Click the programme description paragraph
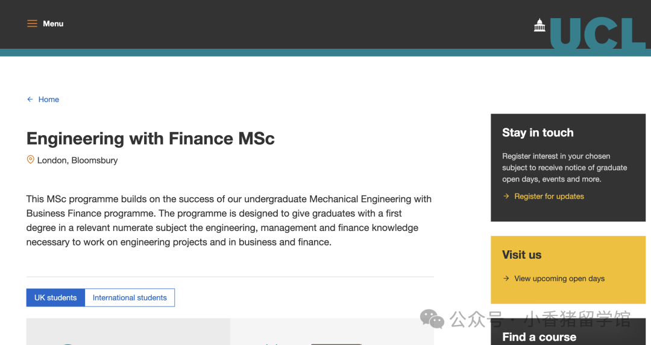The width and height of the screenshot is (651, 345). coord(229,220)
